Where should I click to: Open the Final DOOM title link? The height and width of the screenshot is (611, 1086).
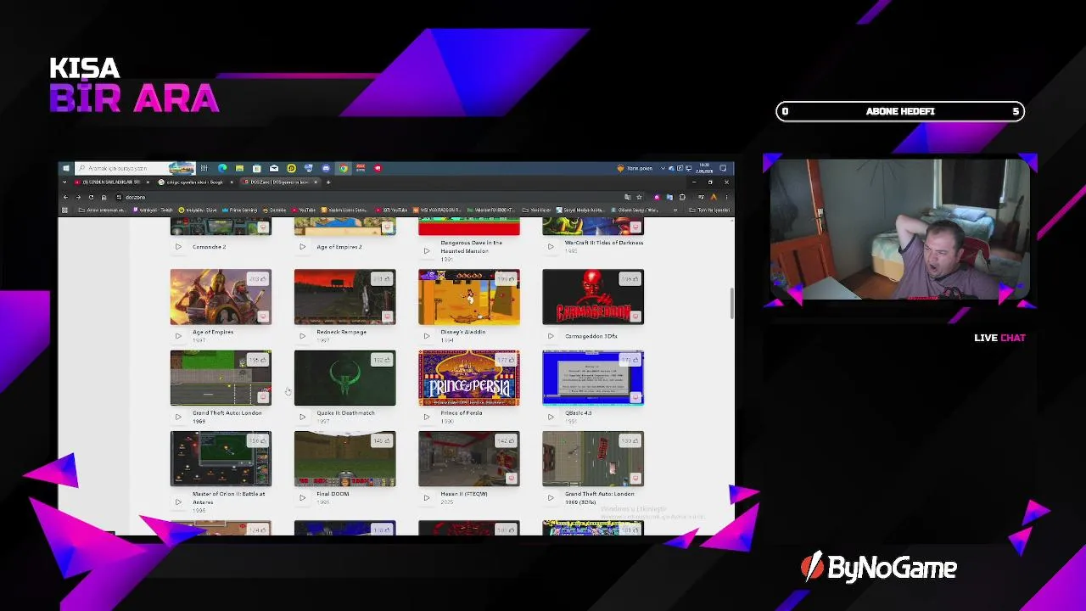(333, 494)
